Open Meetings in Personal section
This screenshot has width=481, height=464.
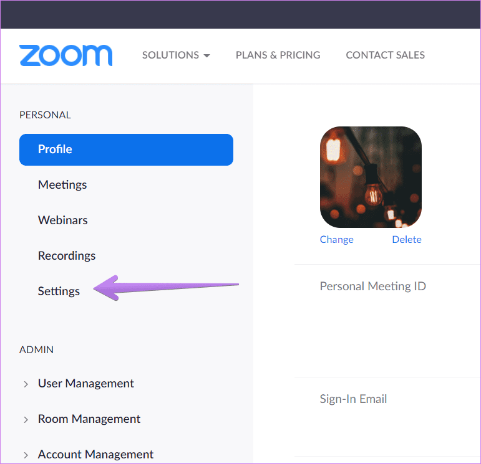point(62,185)
